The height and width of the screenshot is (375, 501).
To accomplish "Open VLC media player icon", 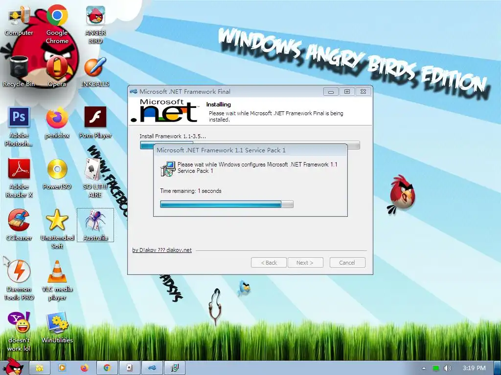I will (x=57, y=281).
